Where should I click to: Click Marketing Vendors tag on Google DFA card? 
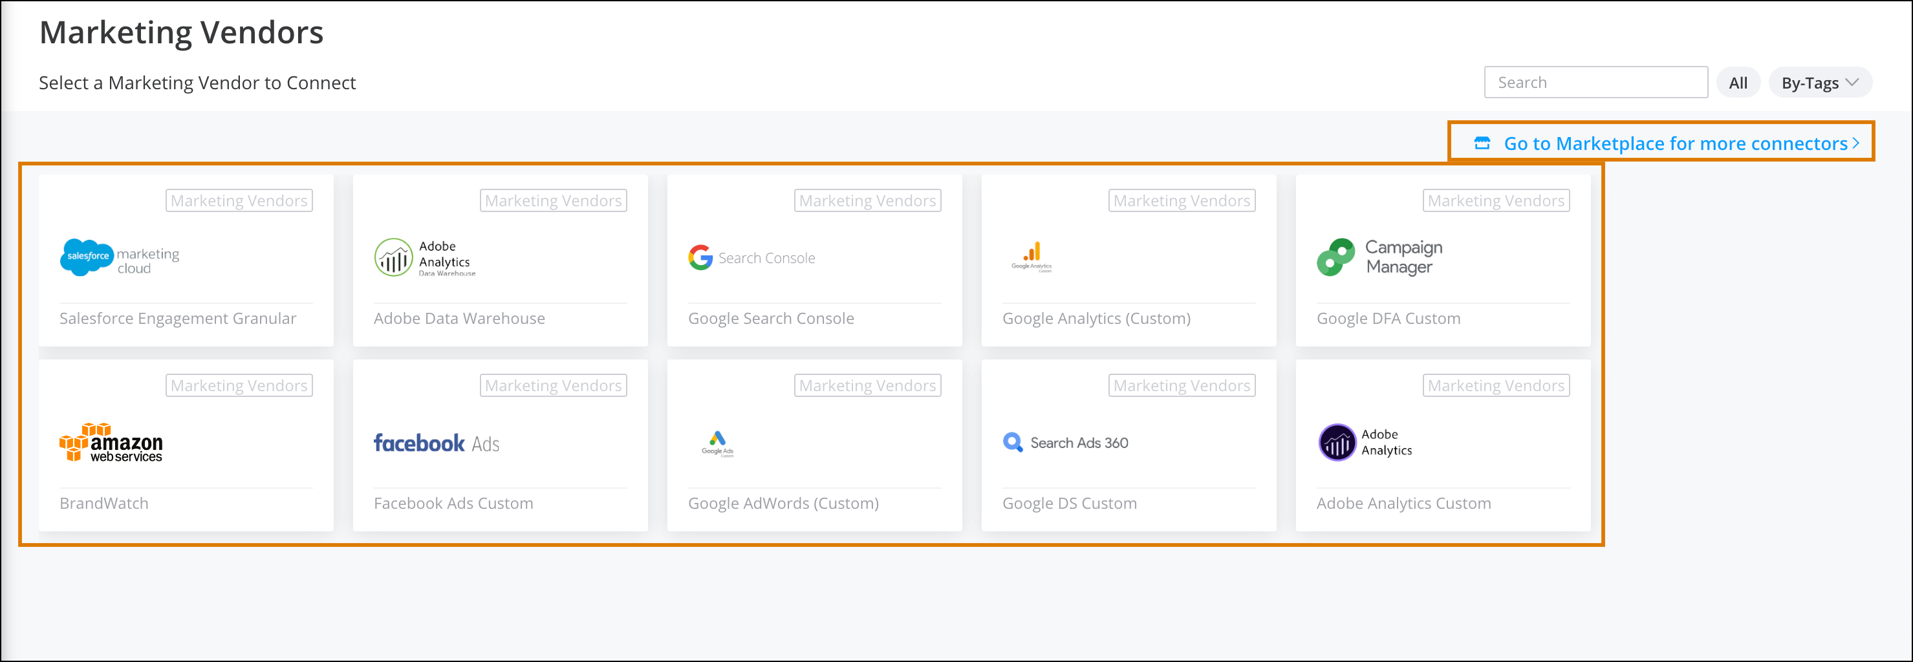pyautogui.click(x=1497, y=200)
